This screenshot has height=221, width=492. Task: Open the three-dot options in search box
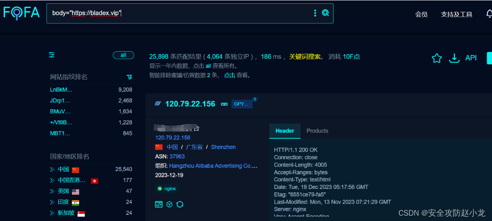[315, 13]
